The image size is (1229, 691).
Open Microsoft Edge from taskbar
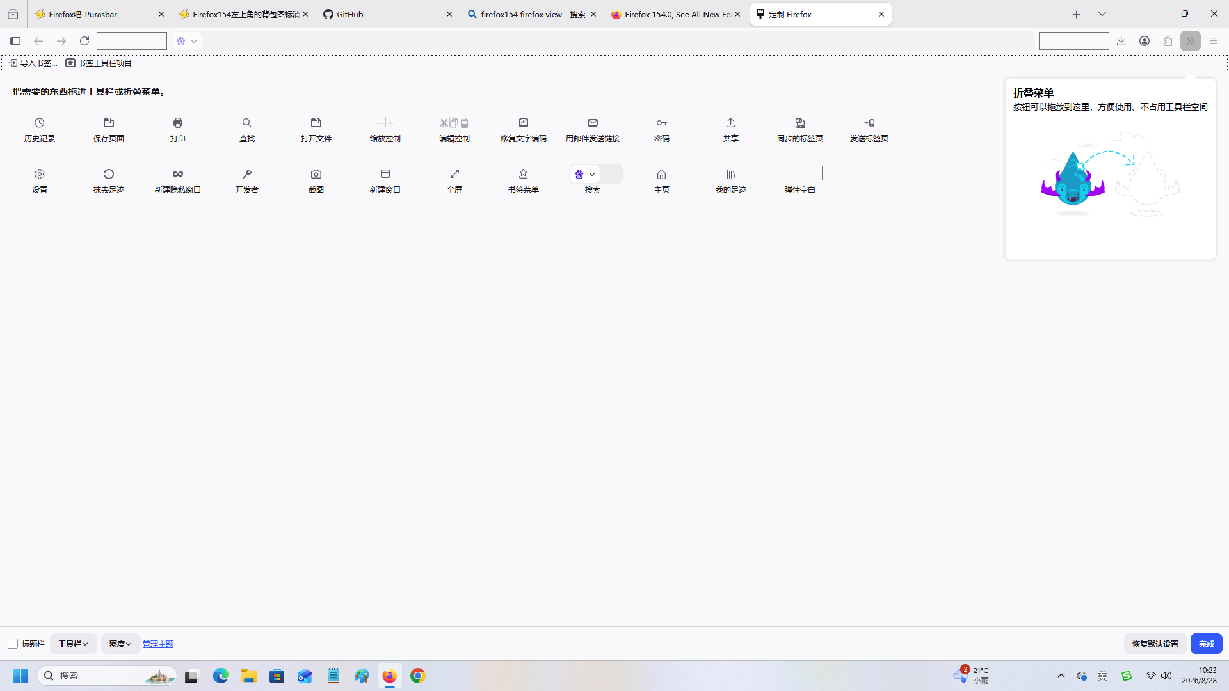click(221, 676)
